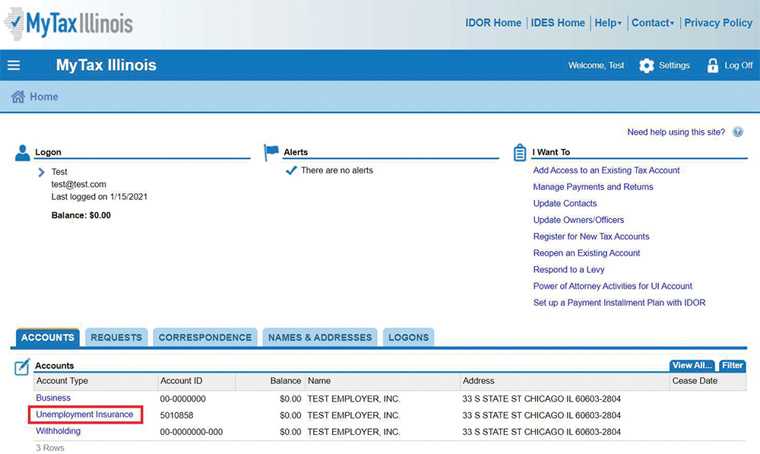The width and height of the screenshot is (760, 454).
Task: Expand the Help dropdown menu
Action: point(608,23)
